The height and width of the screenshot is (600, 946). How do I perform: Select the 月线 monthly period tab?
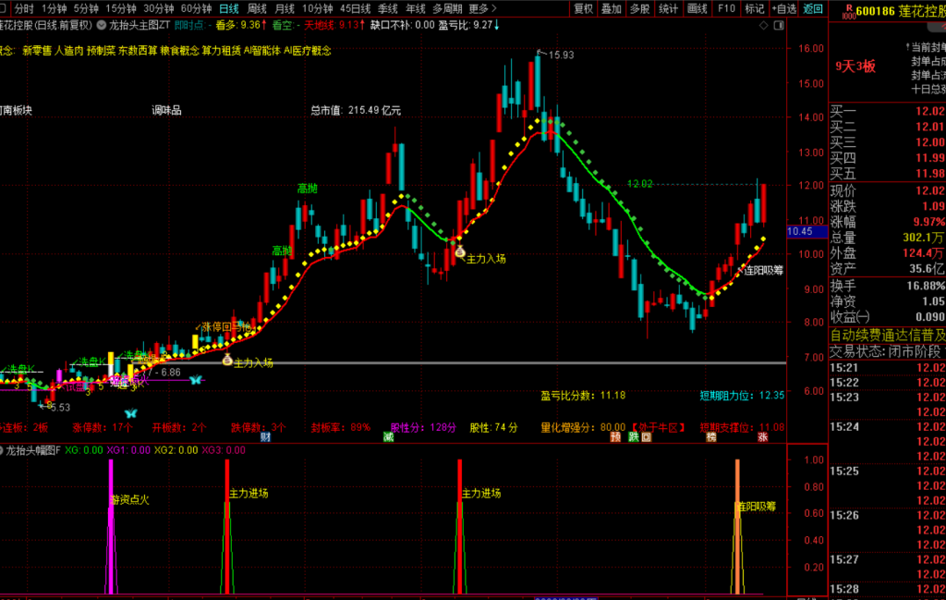click(285, 8)
